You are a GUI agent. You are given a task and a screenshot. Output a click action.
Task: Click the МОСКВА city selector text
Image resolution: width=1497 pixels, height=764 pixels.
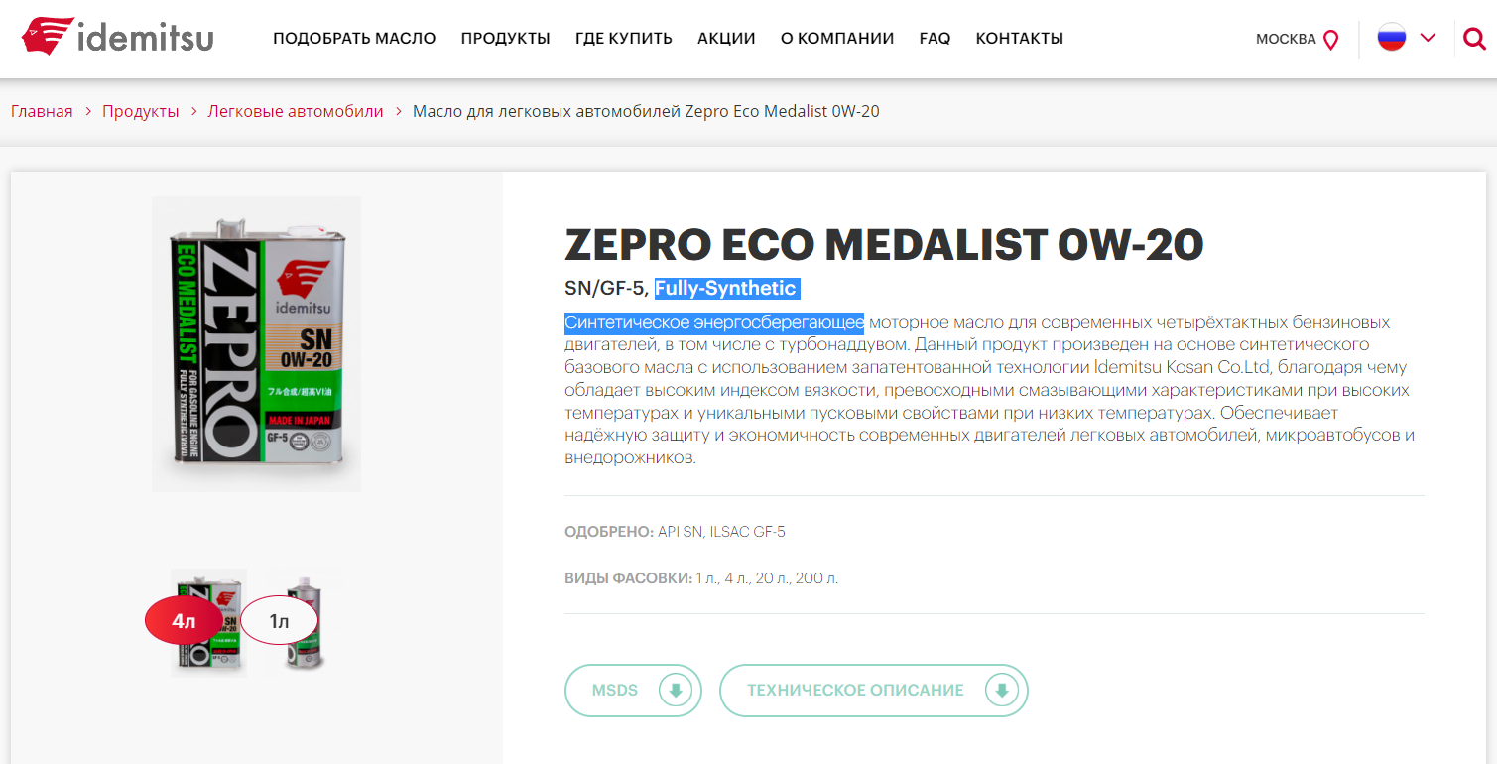coord(1286,40)
